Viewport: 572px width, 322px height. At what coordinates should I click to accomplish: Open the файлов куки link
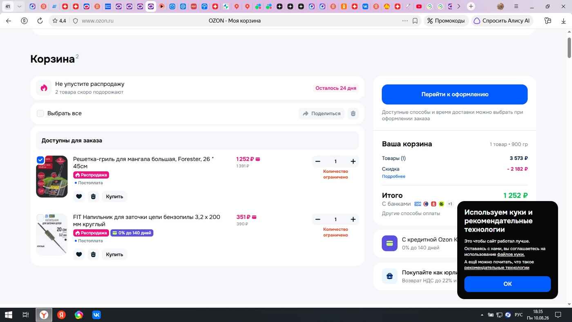(x=511, y=255)
